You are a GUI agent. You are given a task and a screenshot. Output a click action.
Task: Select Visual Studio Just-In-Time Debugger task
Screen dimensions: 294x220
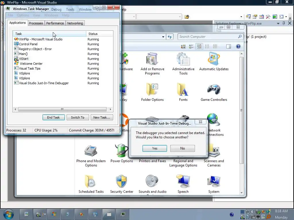pyautogui.click(x=63, y=83)
